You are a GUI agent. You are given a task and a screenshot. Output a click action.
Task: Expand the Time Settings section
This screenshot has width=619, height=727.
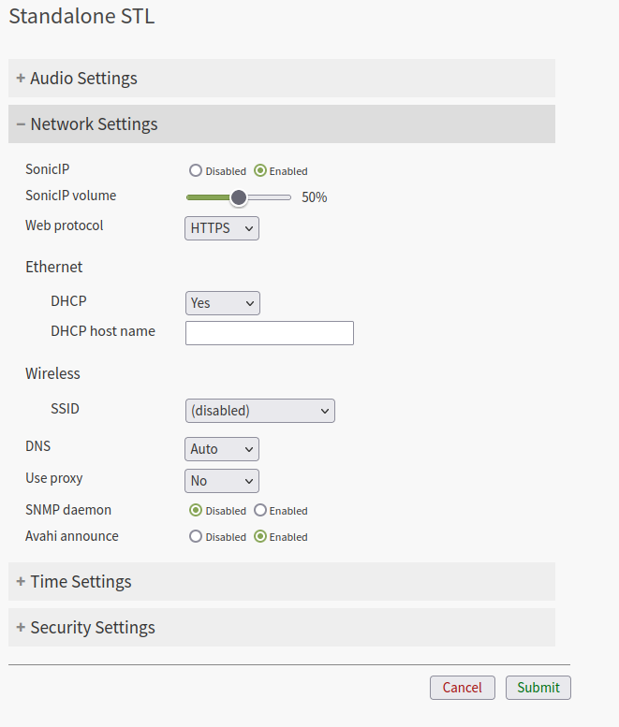[81, 582]
